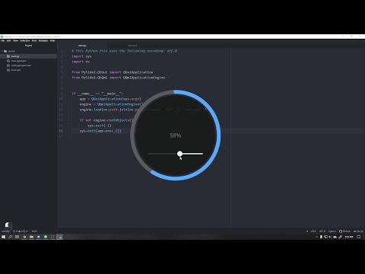Viewport: 365px width, 274px height.
Task: Show hidden system tray icons
Action: [316, 237]
